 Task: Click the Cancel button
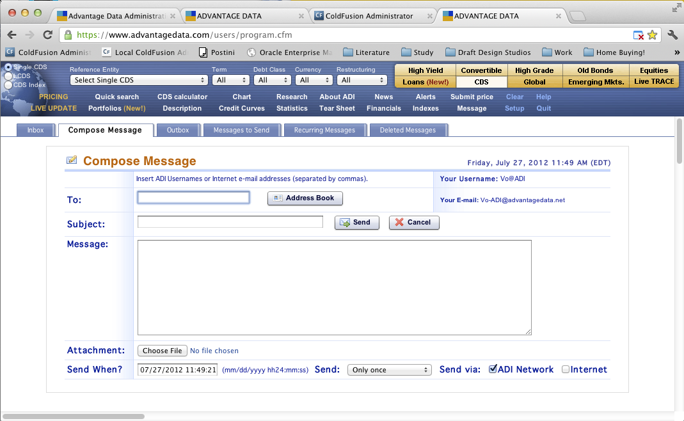[414, 223]
